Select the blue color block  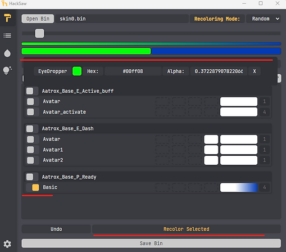pyautogui.click(x=216, y=51)
